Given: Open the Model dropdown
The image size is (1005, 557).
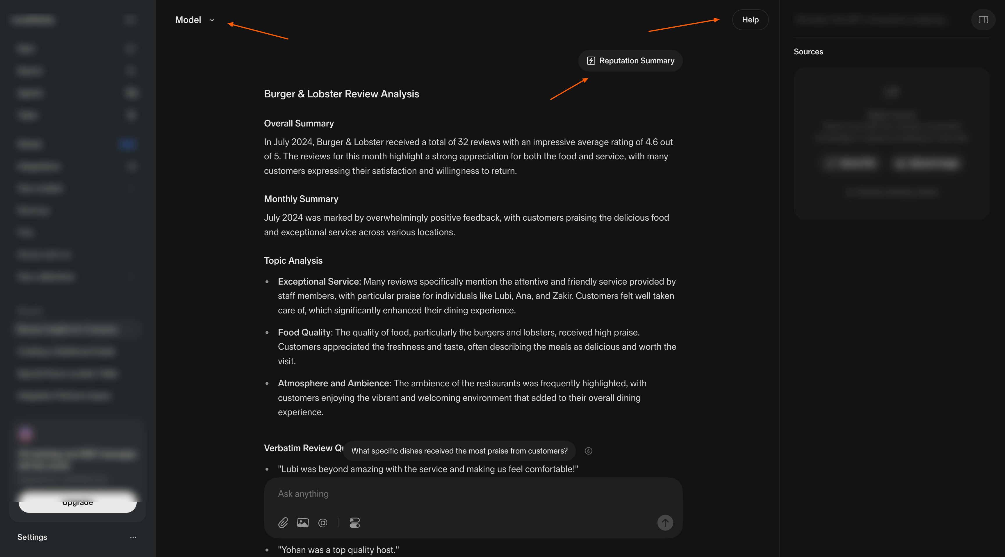Looking at the screenshot, I should pyautogui.click(x=188, y=20).
